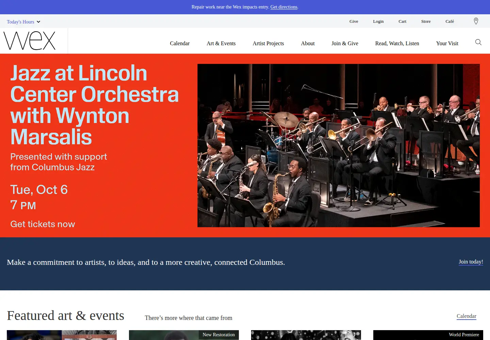Select the About menu item
This screenshot has width=490, height=340.
(308, 44)
